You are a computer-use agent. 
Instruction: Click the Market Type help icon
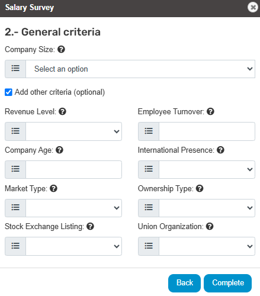(53, 188)
